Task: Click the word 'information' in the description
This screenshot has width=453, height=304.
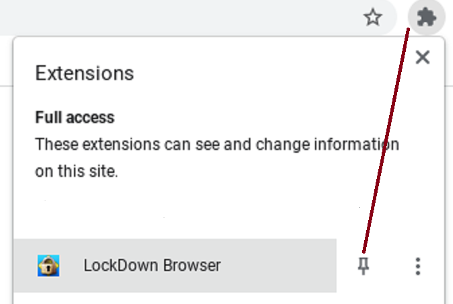Action: click(357, 145)
